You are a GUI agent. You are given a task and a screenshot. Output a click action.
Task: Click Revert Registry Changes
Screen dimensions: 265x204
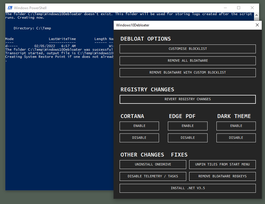188,99
